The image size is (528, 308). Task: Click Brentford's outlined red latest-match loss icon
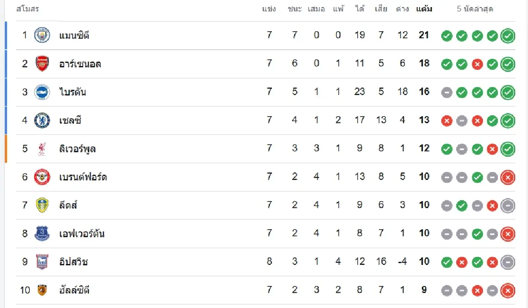508,178
